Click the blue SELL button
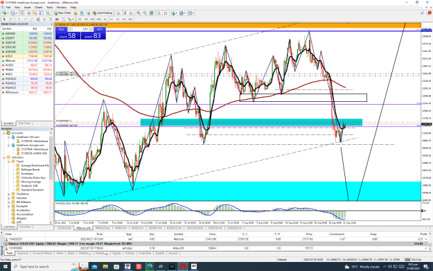The height and width of the screenshot is (271, 433). point(61,29)
